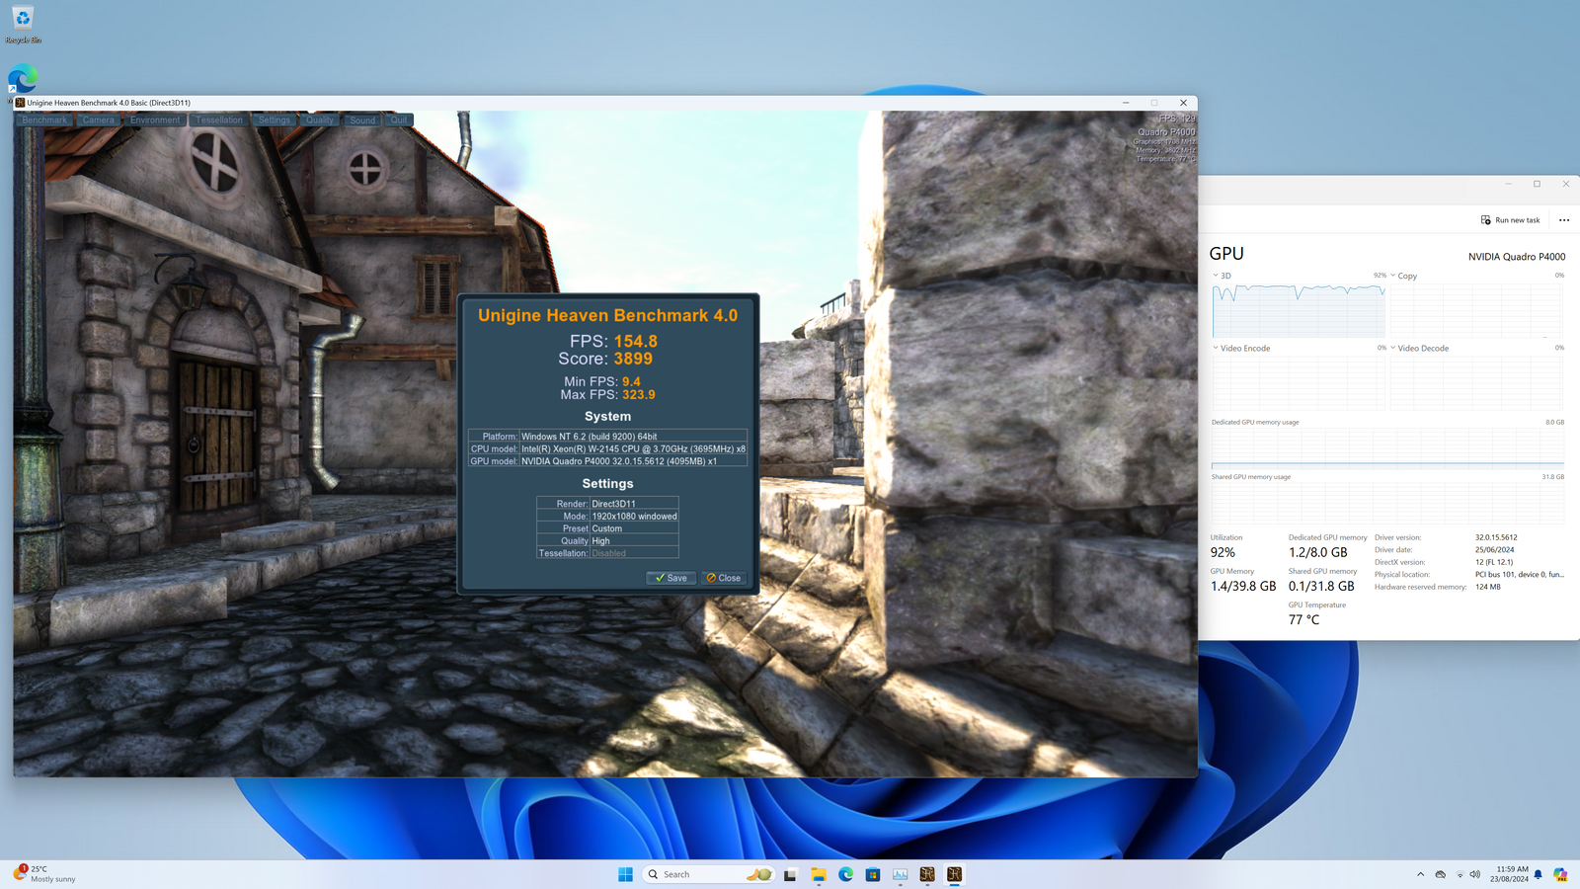Click the Render Direct3D11 cell
The image size is (1580, 889).
click(x=634, y=504)
